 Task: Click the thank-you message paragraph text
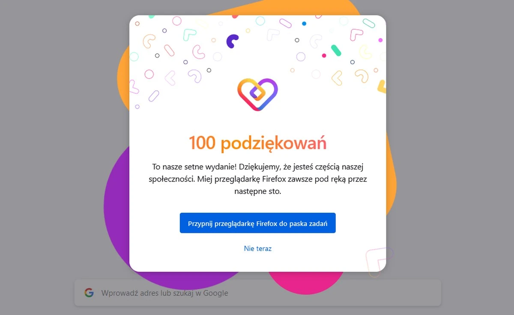point(257,179)
